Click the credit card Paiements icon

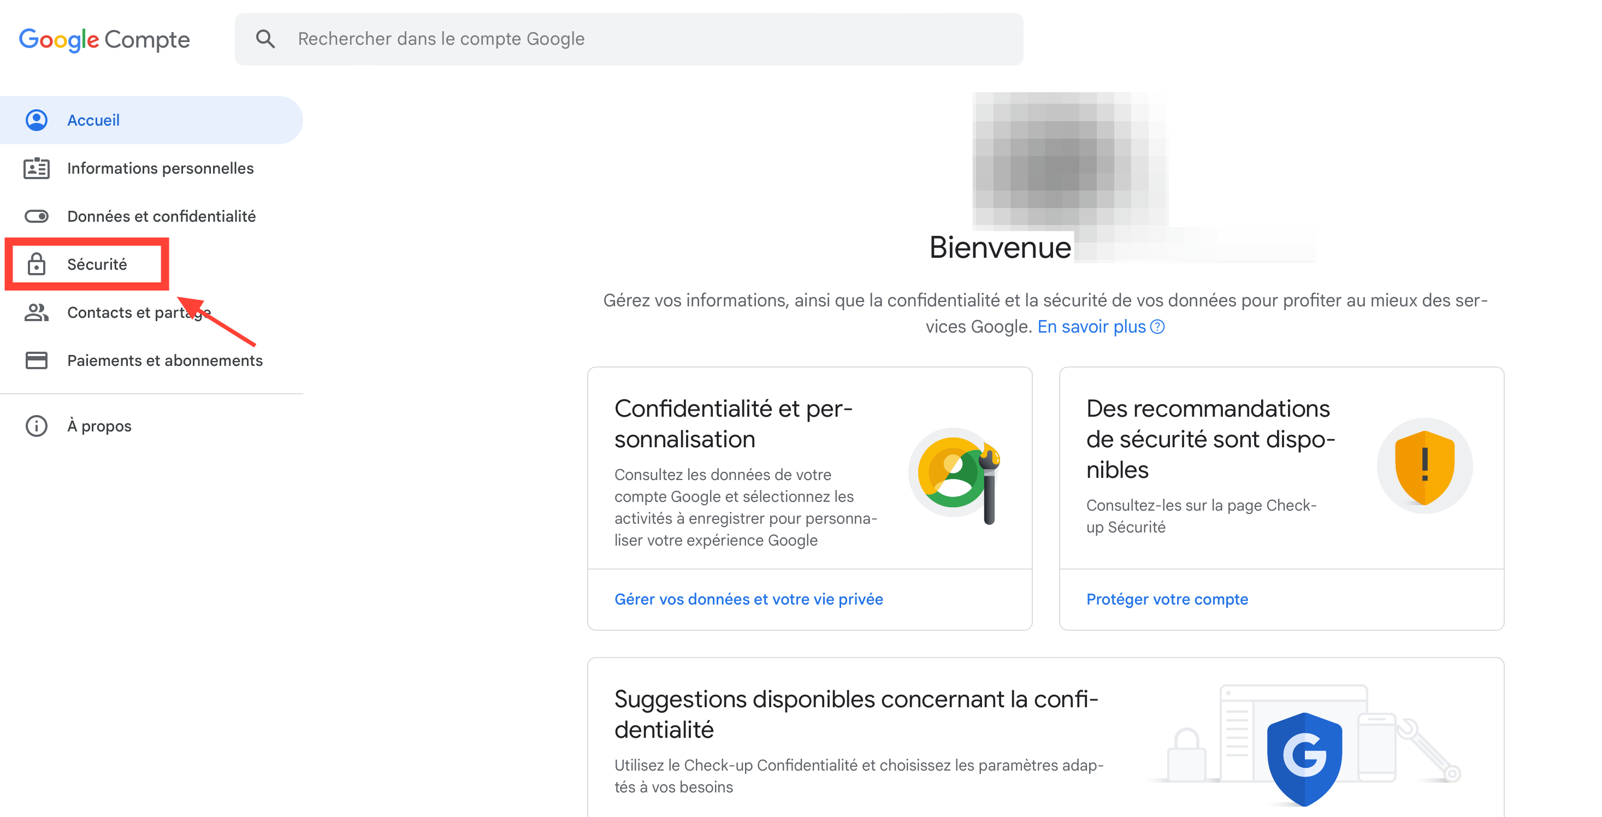pos(37,360)
